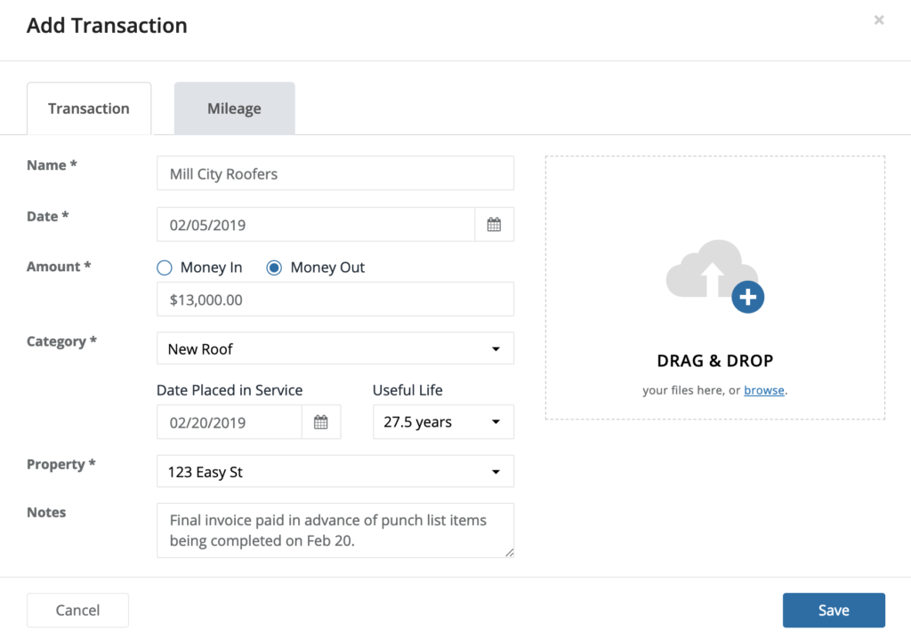Switch to the Mileage tab
This screenshot has width=911, height=639.
tap(234, 108)
